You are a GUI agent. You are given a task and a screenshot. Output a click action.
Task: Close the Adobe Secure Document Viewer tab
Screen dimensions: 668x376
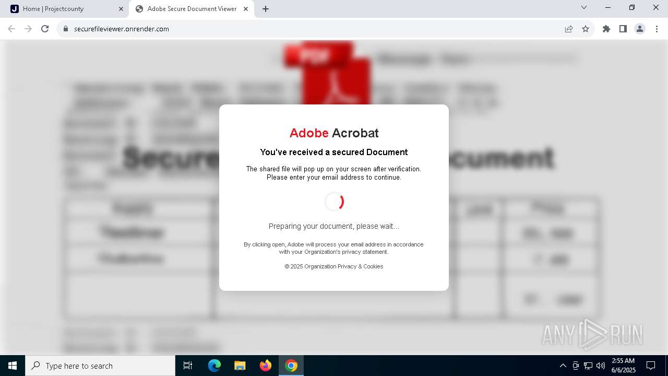(246, 9)
